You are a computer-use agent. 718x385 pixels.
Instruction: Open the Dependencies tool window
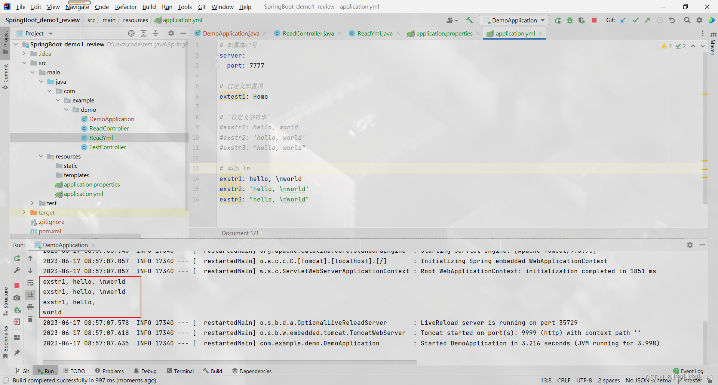[252, 371]
